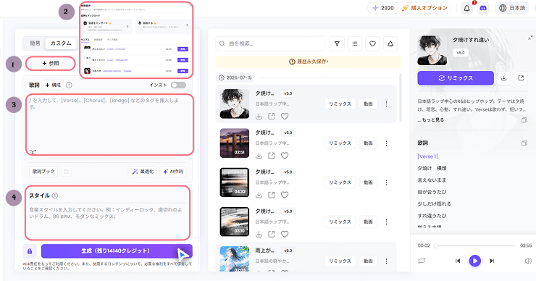
Task: Click the 生成 generate button
Action: [117, 251]
